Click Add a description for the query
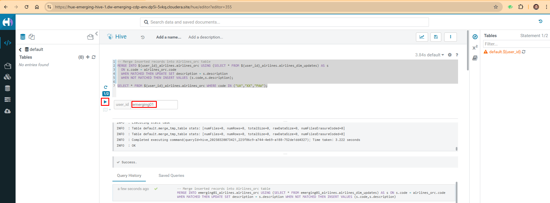Image resolution: width=550 pixels, height=203 pixels. point(206,37)
